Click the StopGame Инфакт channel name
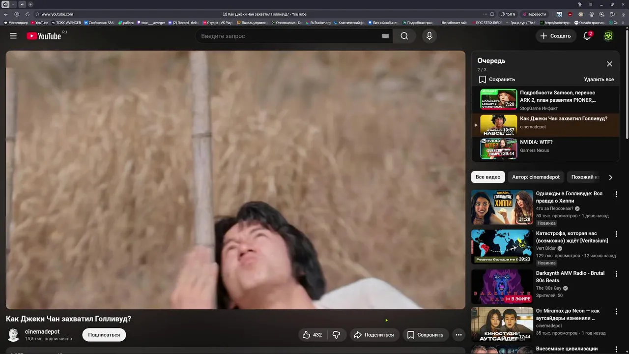 coord(539,108)
